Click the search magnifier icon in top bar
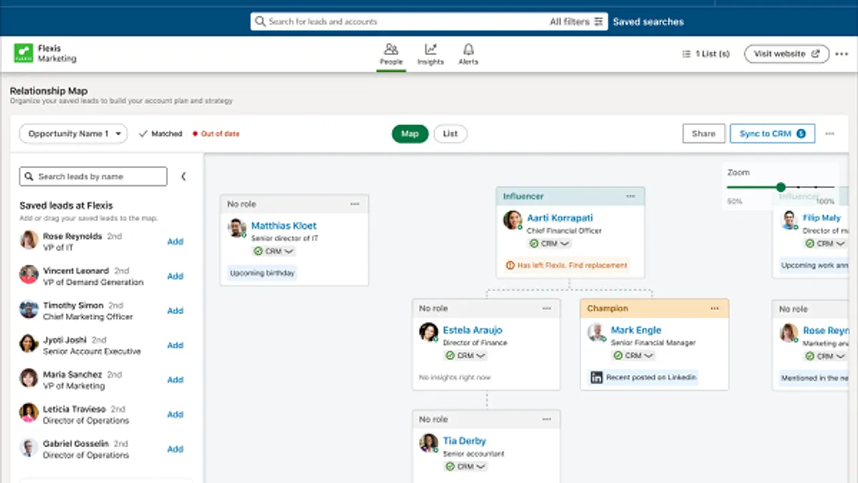This screenshot has height=483, width=858. click(x=260, y=22)
